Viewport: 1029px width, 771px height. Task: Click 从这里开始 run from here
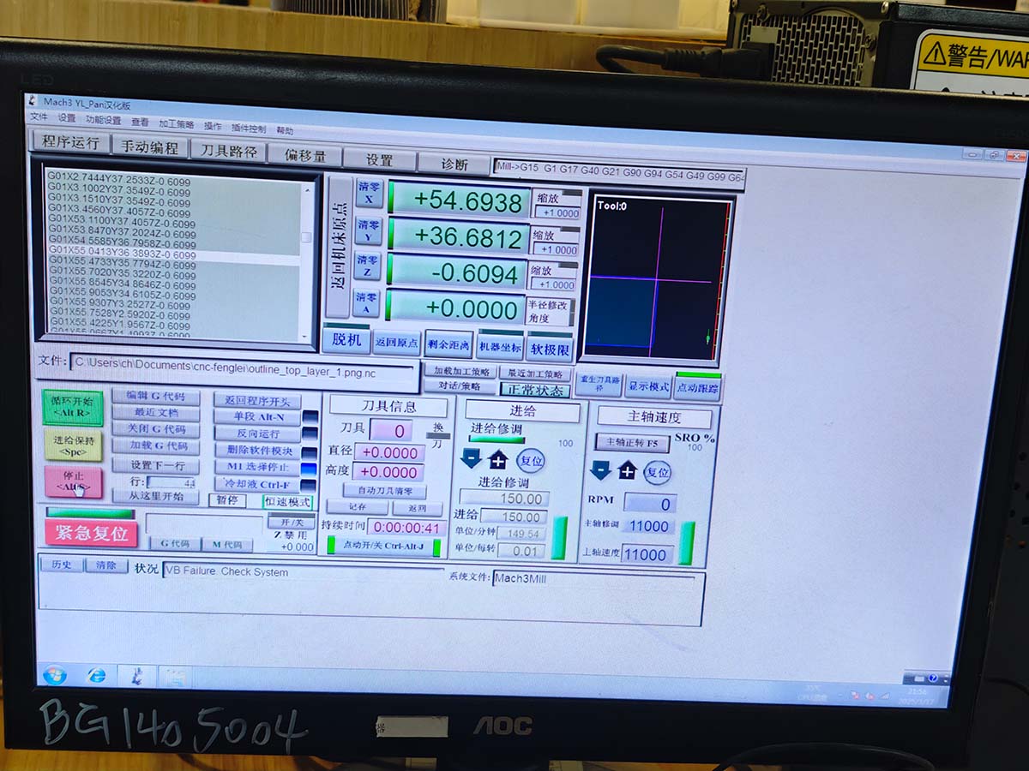(x=155, y=497)
